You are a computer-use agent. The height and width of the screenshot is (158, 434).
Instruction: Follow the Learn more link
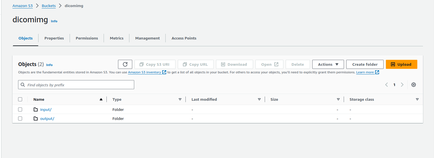(365, 72)
